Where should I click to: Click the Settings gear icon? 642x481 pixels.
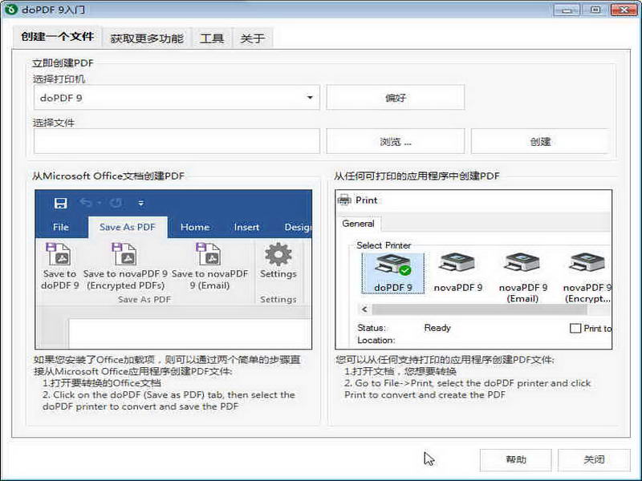pyautogui.click(x=278, y=254)
